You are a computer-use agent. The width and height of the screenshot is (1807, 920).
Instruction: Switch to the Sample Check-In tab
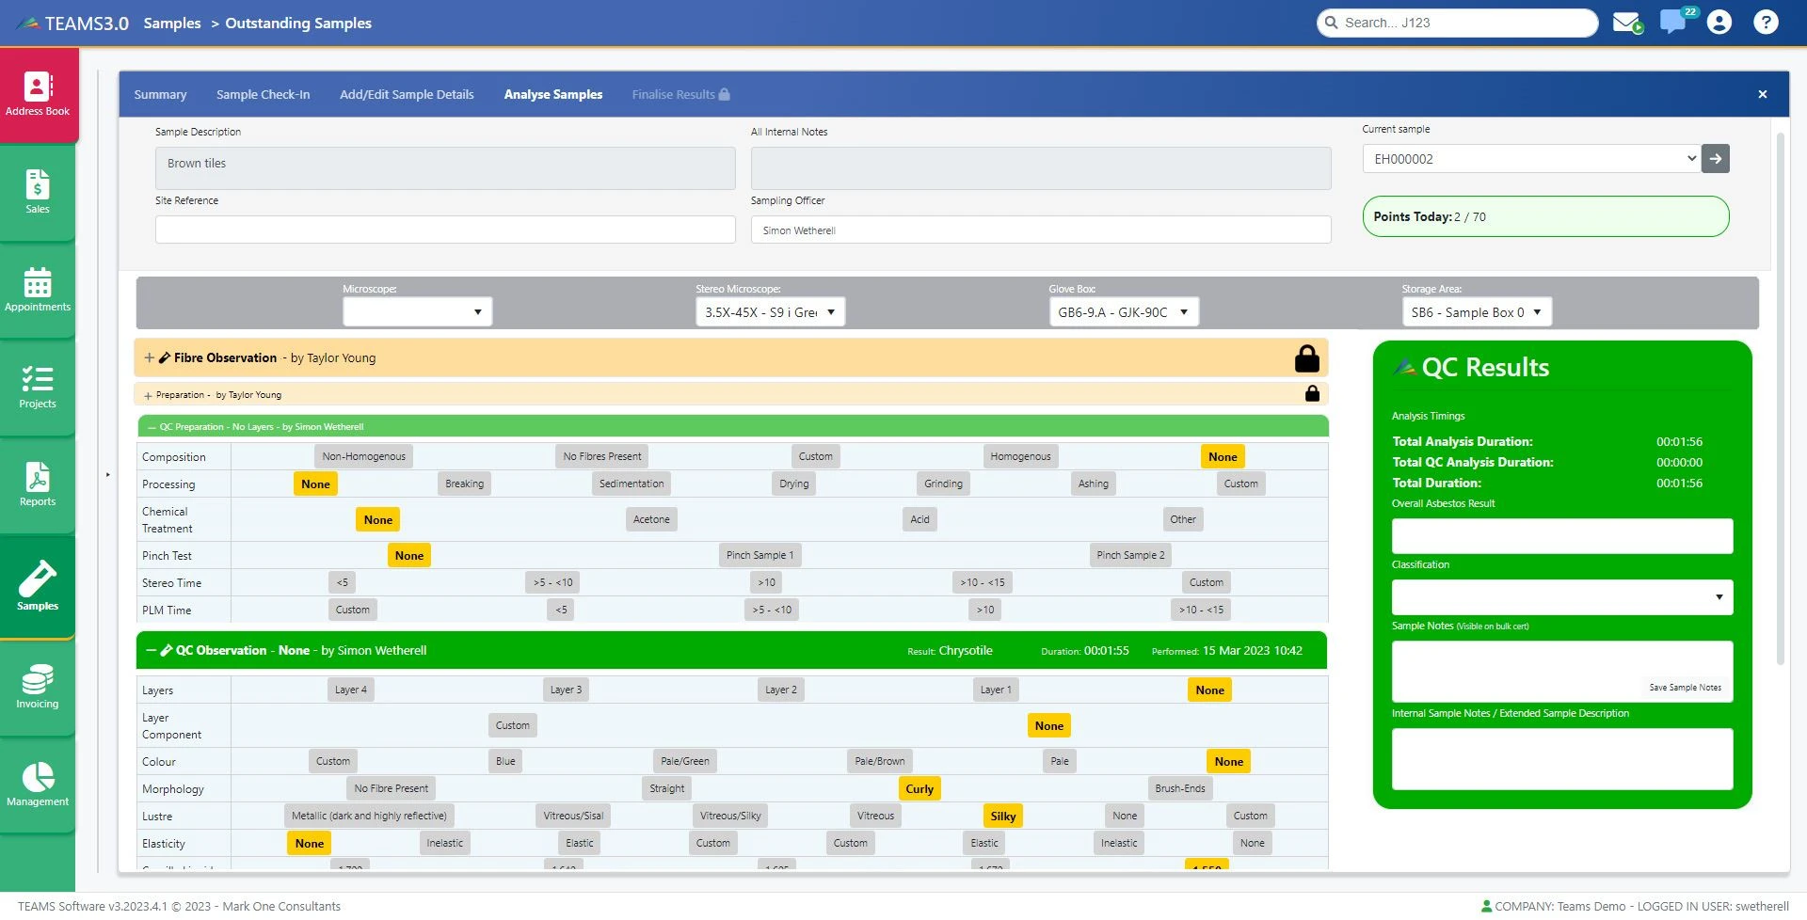pyautogui.click(x=263, y=95)
